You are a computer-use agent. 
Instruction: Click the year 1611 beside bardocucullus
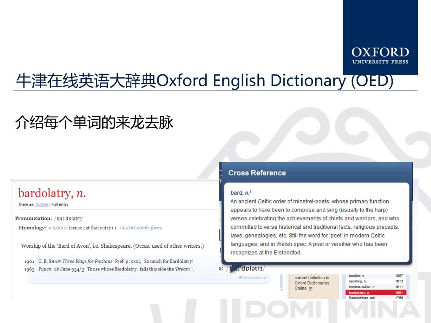(x=399, y=287)
